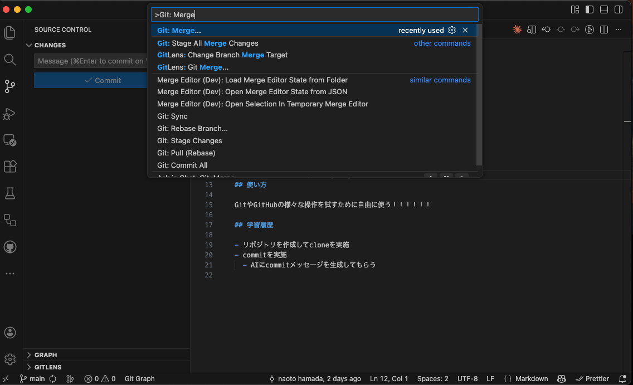
Task: Change file encoding 'UTF-8'
Action: tap(468, 378)
